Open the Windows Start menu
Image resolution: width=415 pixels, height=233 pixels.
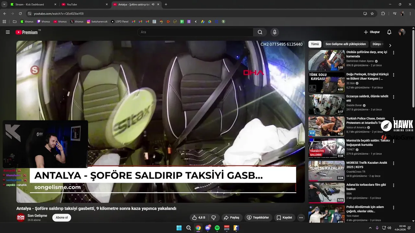[179, 228]
